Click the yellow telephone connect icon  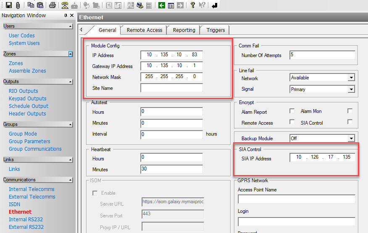click(65, 5)
